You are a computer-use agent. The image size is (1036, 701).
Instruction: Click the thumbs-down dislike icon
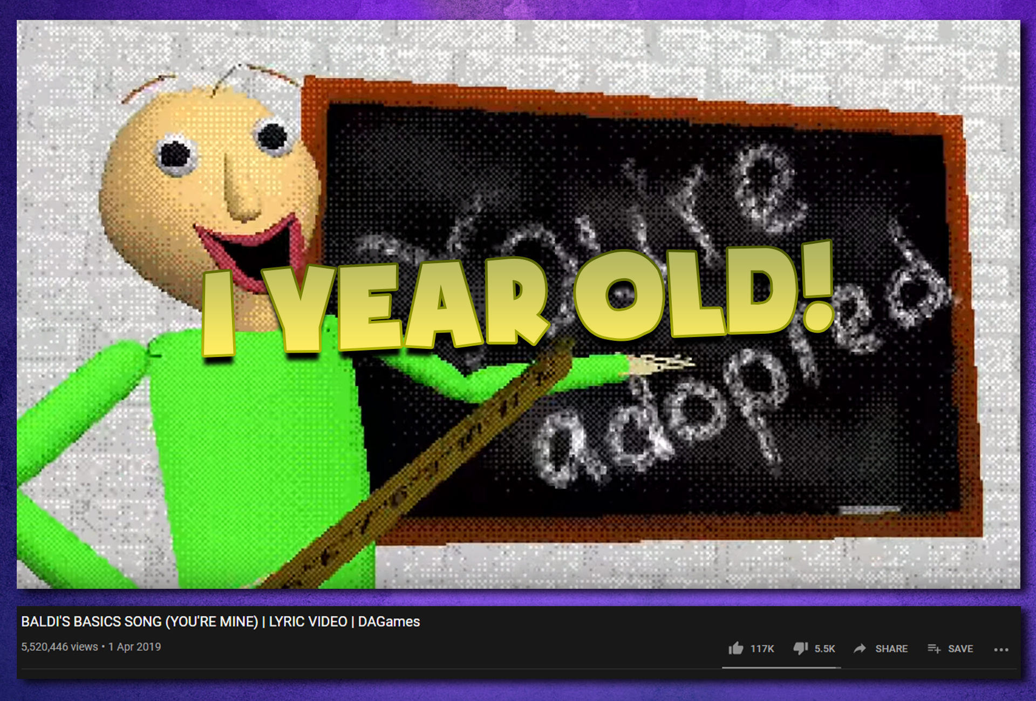(x=800, y=648)
